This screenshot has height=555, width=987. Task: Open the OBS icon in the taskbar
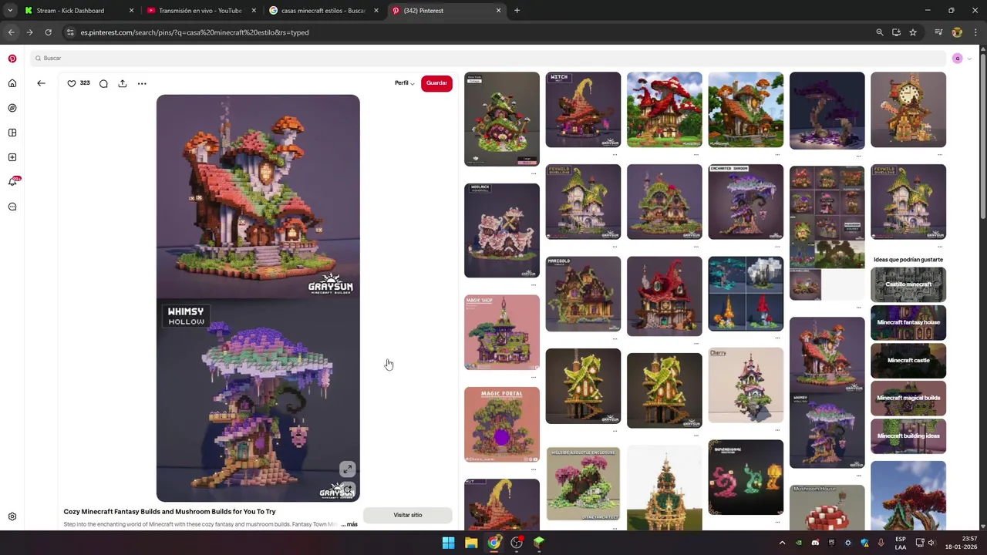517,543
